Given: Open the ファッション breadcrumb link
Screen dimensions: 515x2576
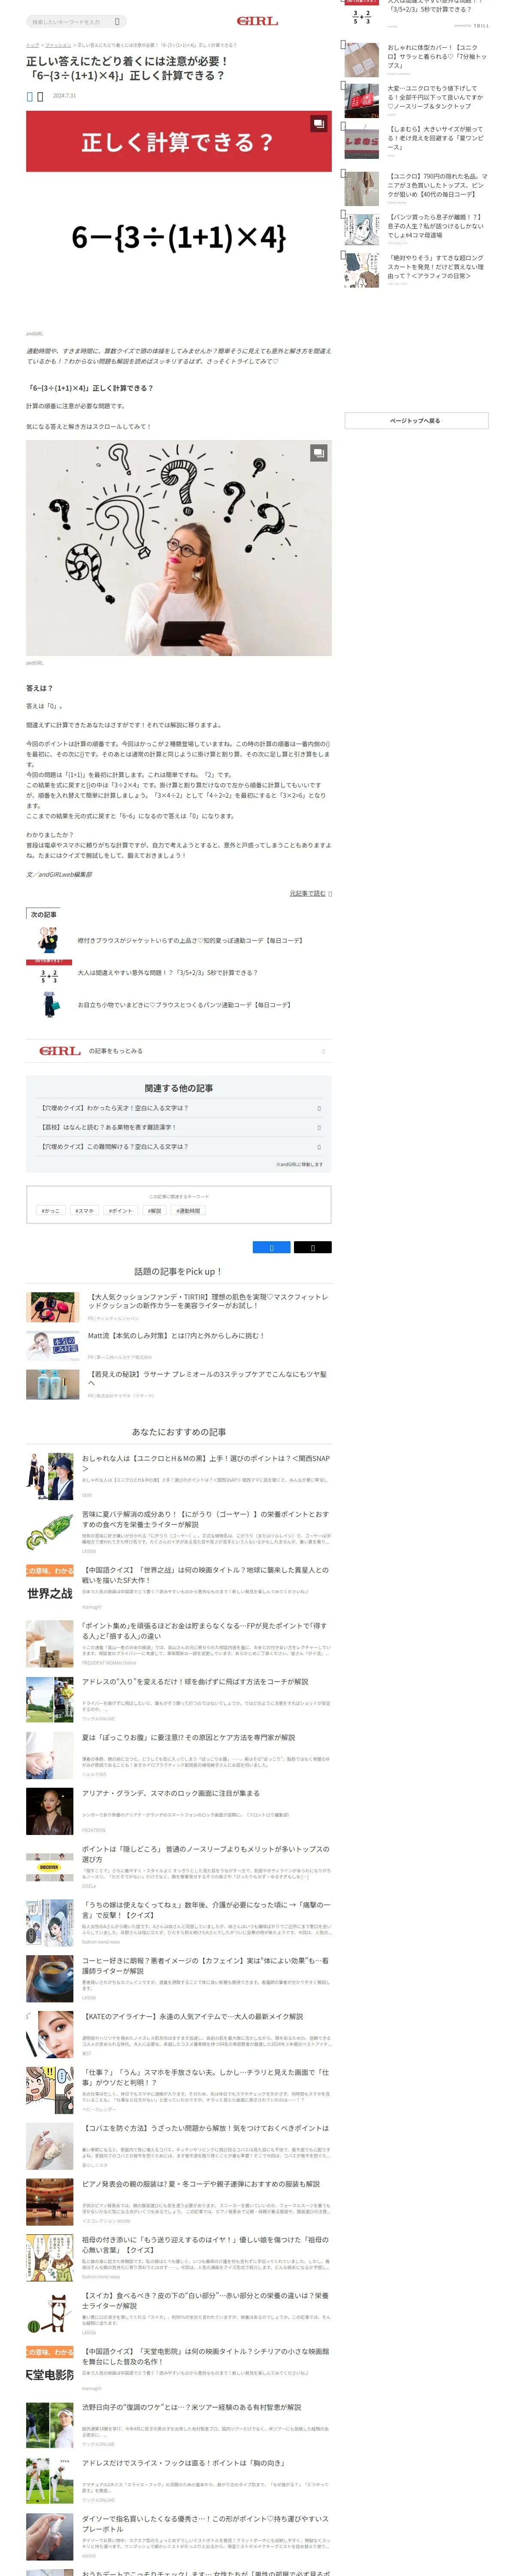Looking at the screenshot, I should coord(58,45).
